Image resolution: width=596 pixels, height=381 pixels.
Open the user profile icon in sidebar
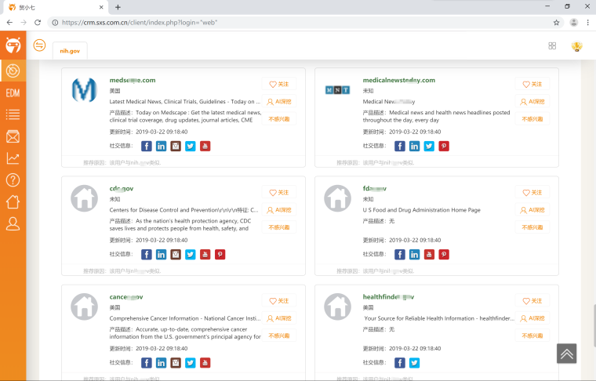point(13,223)
